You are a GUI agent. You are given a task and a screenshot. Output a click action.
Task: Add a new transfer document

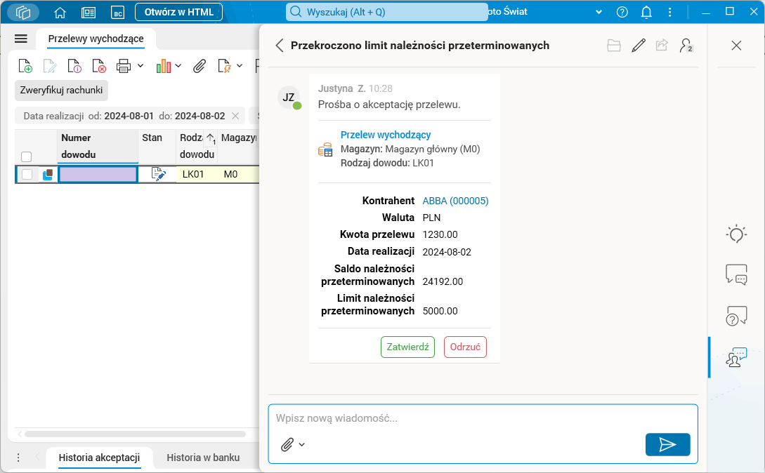click(x=25, y=66)
